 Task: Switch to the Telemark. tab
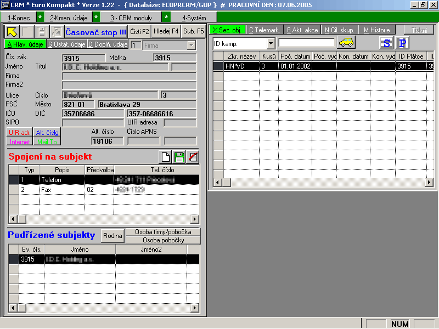point(265,30)
